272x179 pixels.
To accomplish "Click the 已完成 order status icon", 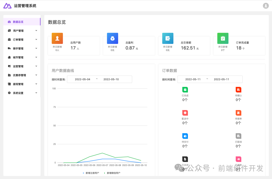I will (185, 90).
